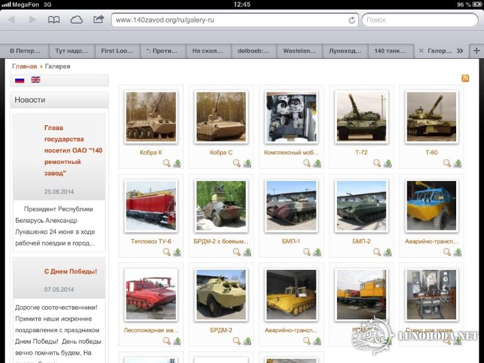Viewport: 484px width, 363px height.
Task: Open the bookmarks book icon
Action: point(54,20)
